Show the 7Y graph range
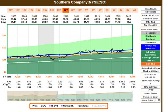 pyautogui.click(x=100, y=10)
